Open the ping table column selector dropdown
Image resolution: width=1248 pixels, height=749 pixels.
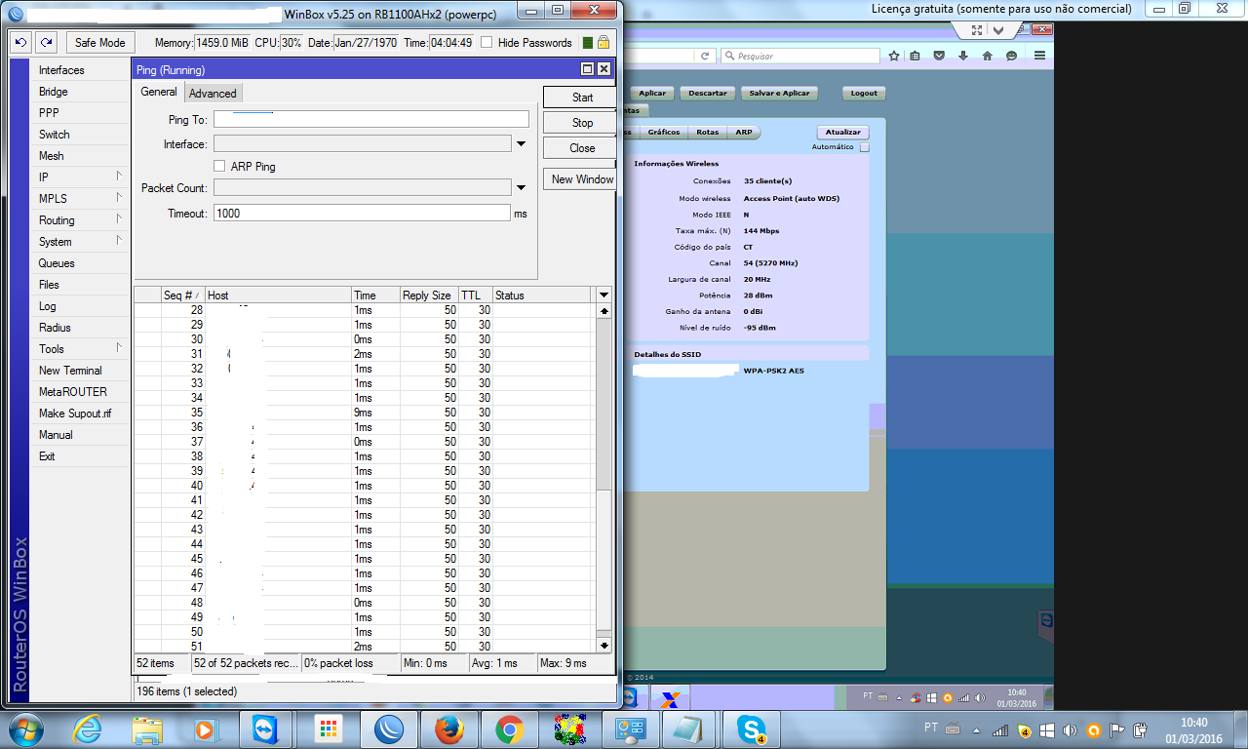tap(604, 295)
